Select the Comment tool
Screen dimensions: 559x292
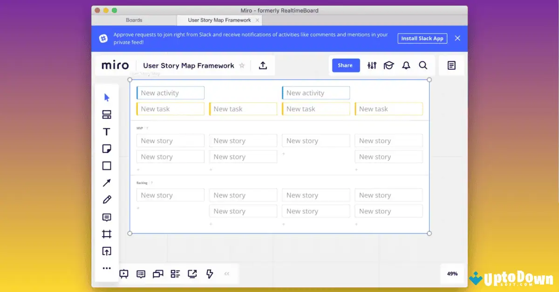pos(107,217)
